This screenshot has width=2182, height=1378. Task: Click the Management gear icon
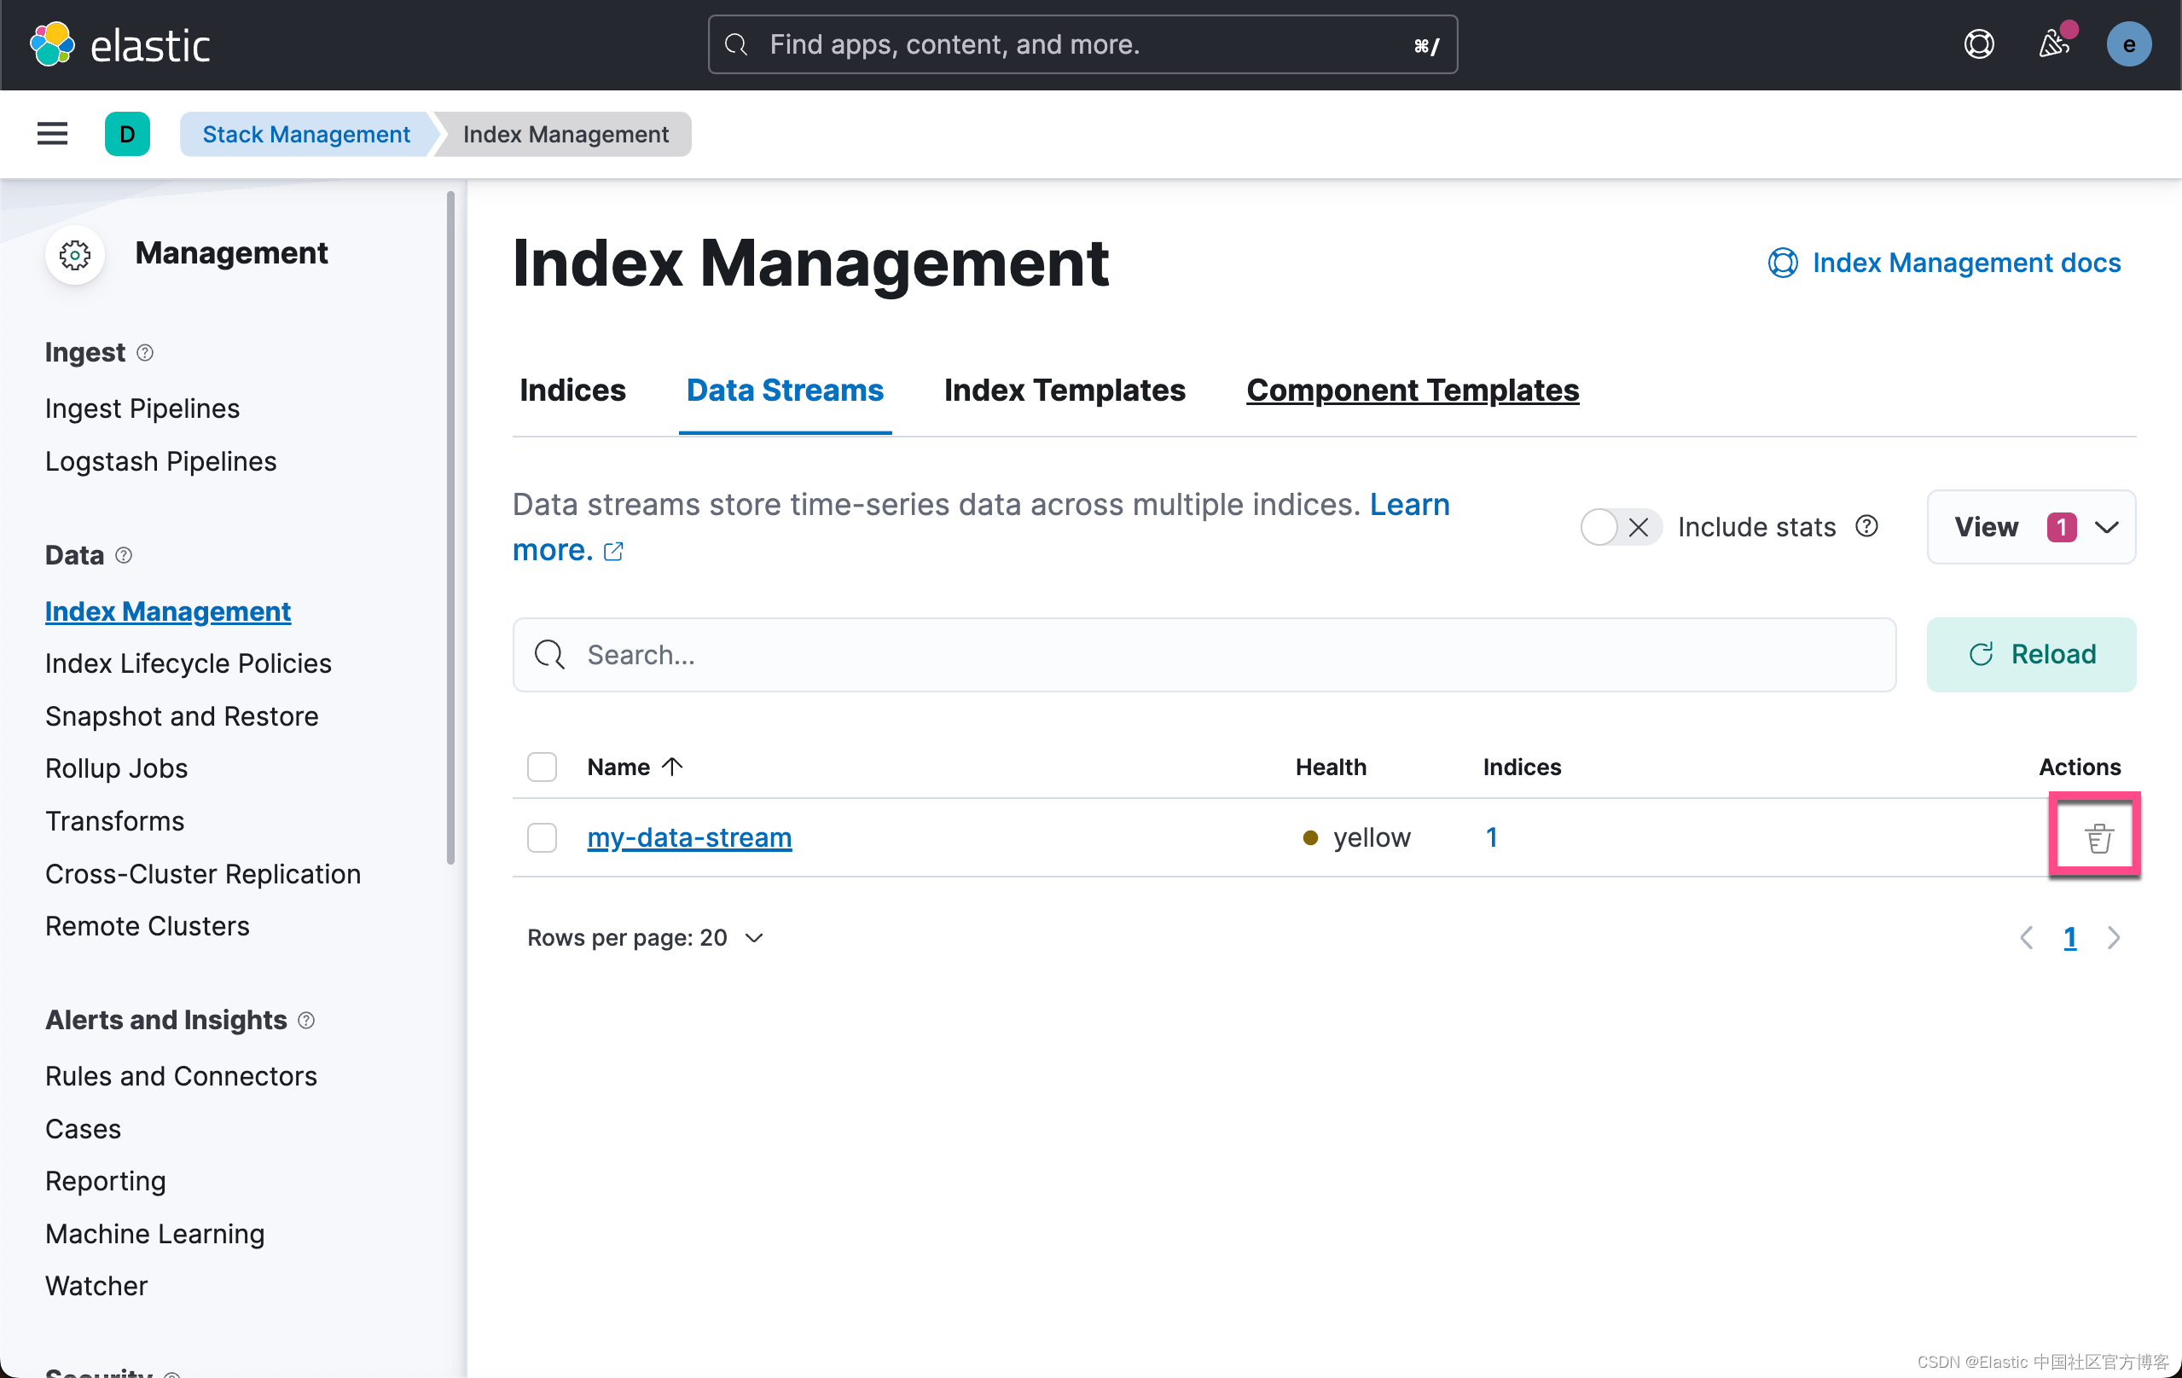coord(74,255)
